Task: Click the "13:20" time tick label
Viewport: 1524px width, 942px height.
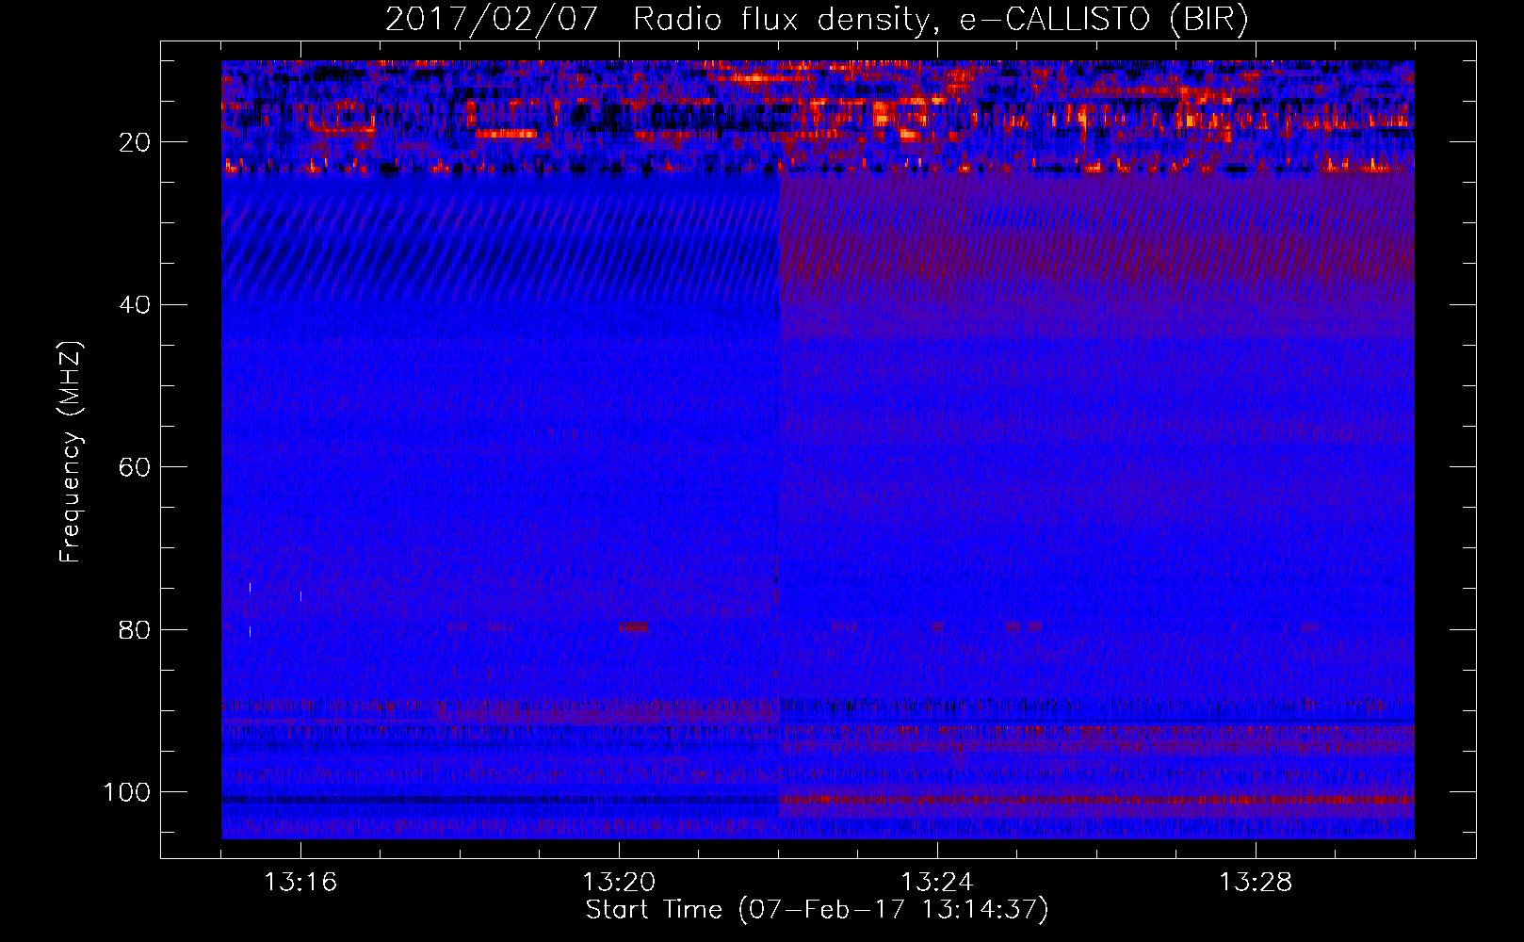Action: (619, 883)
